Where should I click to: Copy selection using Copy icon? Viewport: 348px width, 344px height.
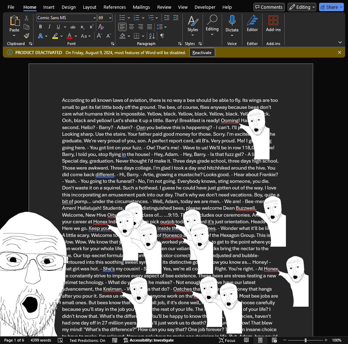[27, 27]
